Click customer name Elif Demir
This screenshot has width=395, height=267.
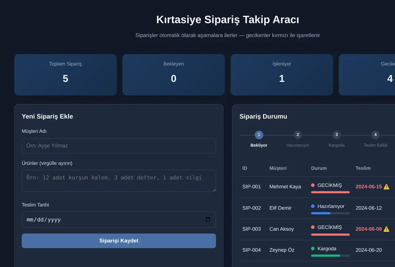(280, 208)
